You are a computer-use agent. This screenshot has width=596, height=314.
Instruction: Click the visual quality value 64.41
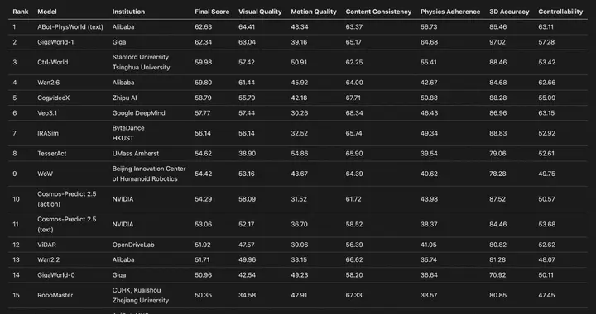(247, 27)
